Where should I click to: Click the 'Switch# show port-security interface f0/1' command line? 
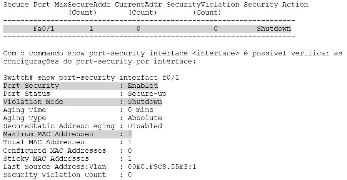pyautogui.click(x=91, y=78)
